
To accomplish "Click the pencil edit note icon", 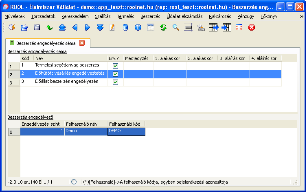I will pos(112,27).
